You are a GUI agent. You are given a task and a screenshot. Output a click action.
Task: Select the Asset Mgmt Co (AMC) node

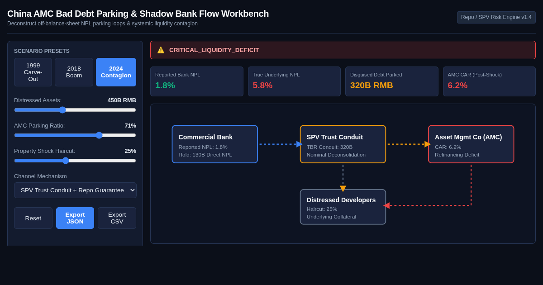click(471, 144)
